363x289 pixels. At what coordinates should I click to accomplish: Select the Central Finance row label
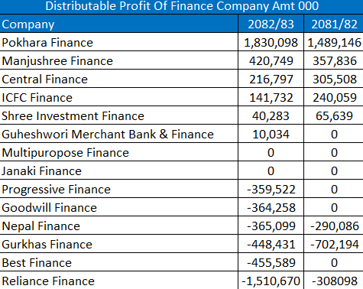point(119,79)
